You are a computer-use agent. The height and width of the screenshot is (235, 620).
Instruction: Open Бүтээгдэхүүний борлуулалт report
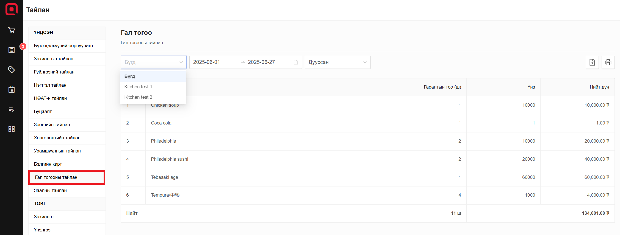(x=63, y=46)
